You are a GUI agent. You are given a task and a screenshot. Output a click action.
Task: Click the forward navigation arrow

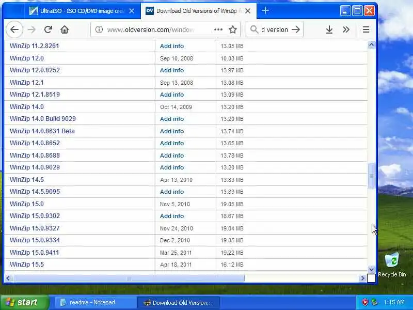coord(31,29)
